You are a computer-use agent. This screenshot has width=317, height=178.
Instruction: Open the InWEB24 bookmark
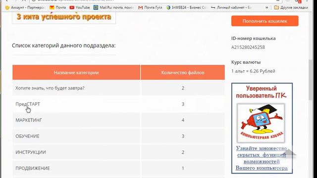pyautogui.click(x=186, y=7)
